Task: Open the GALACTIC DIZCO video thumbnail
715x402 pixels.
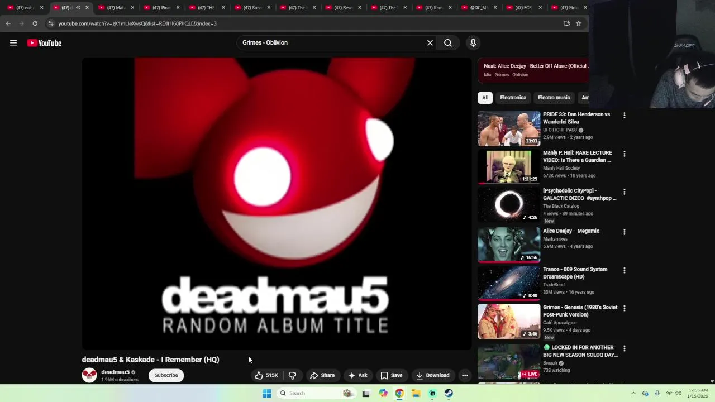Action: coord(508,204)
